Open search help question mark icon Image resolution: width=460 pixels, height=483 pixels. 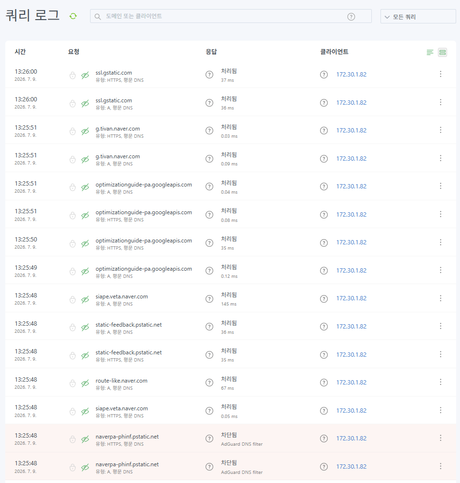[351, 17]
